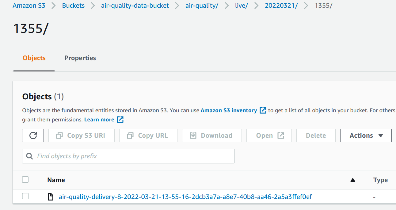Check the box for air-quality-delivery object

click(25, 196)
